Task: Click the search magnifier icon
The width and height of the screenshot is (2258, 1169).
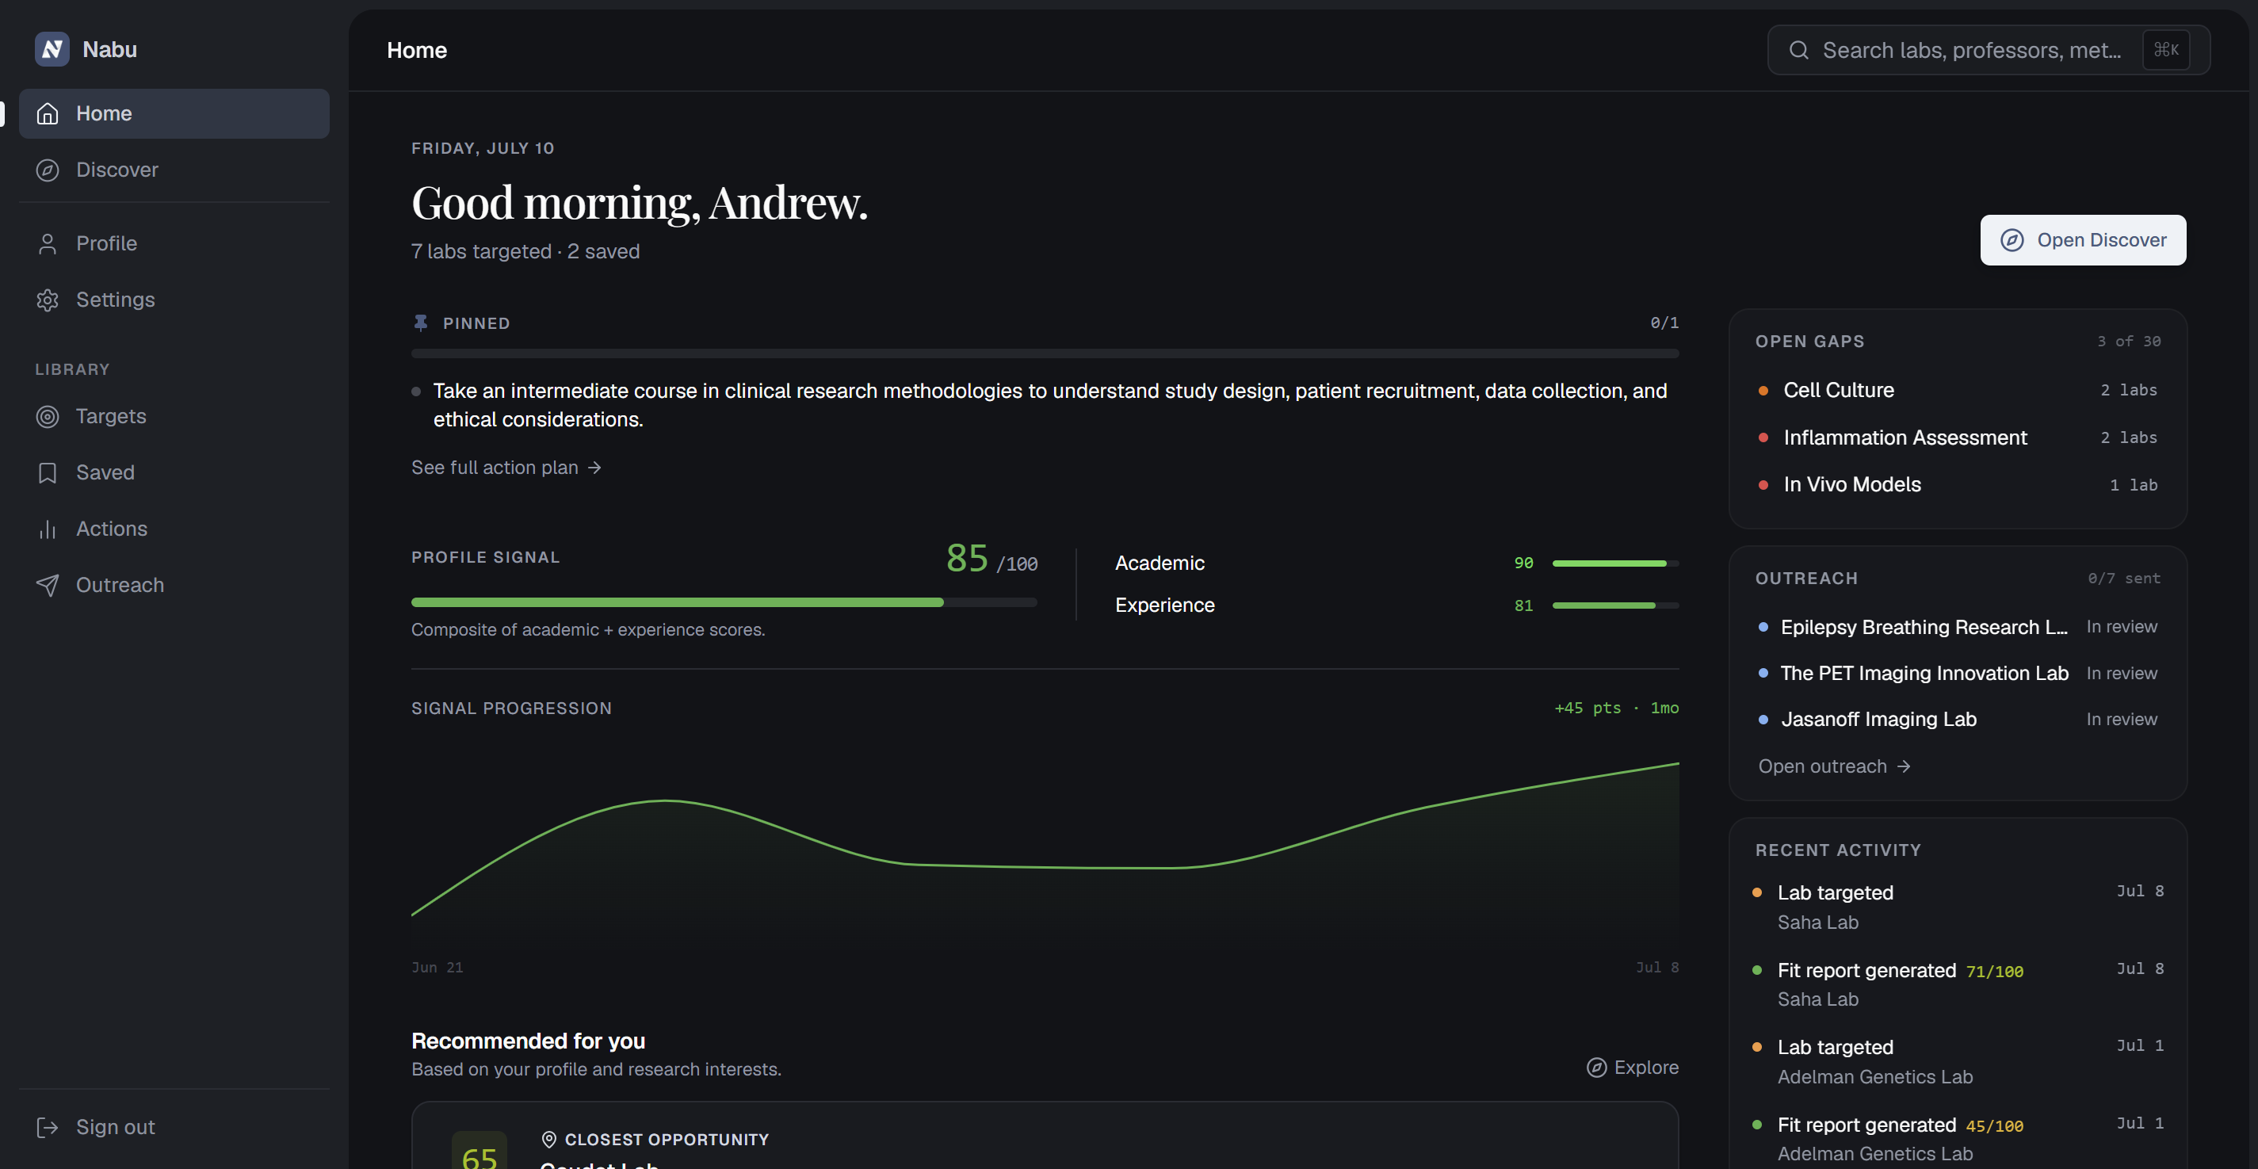Action: point(1798,50)
